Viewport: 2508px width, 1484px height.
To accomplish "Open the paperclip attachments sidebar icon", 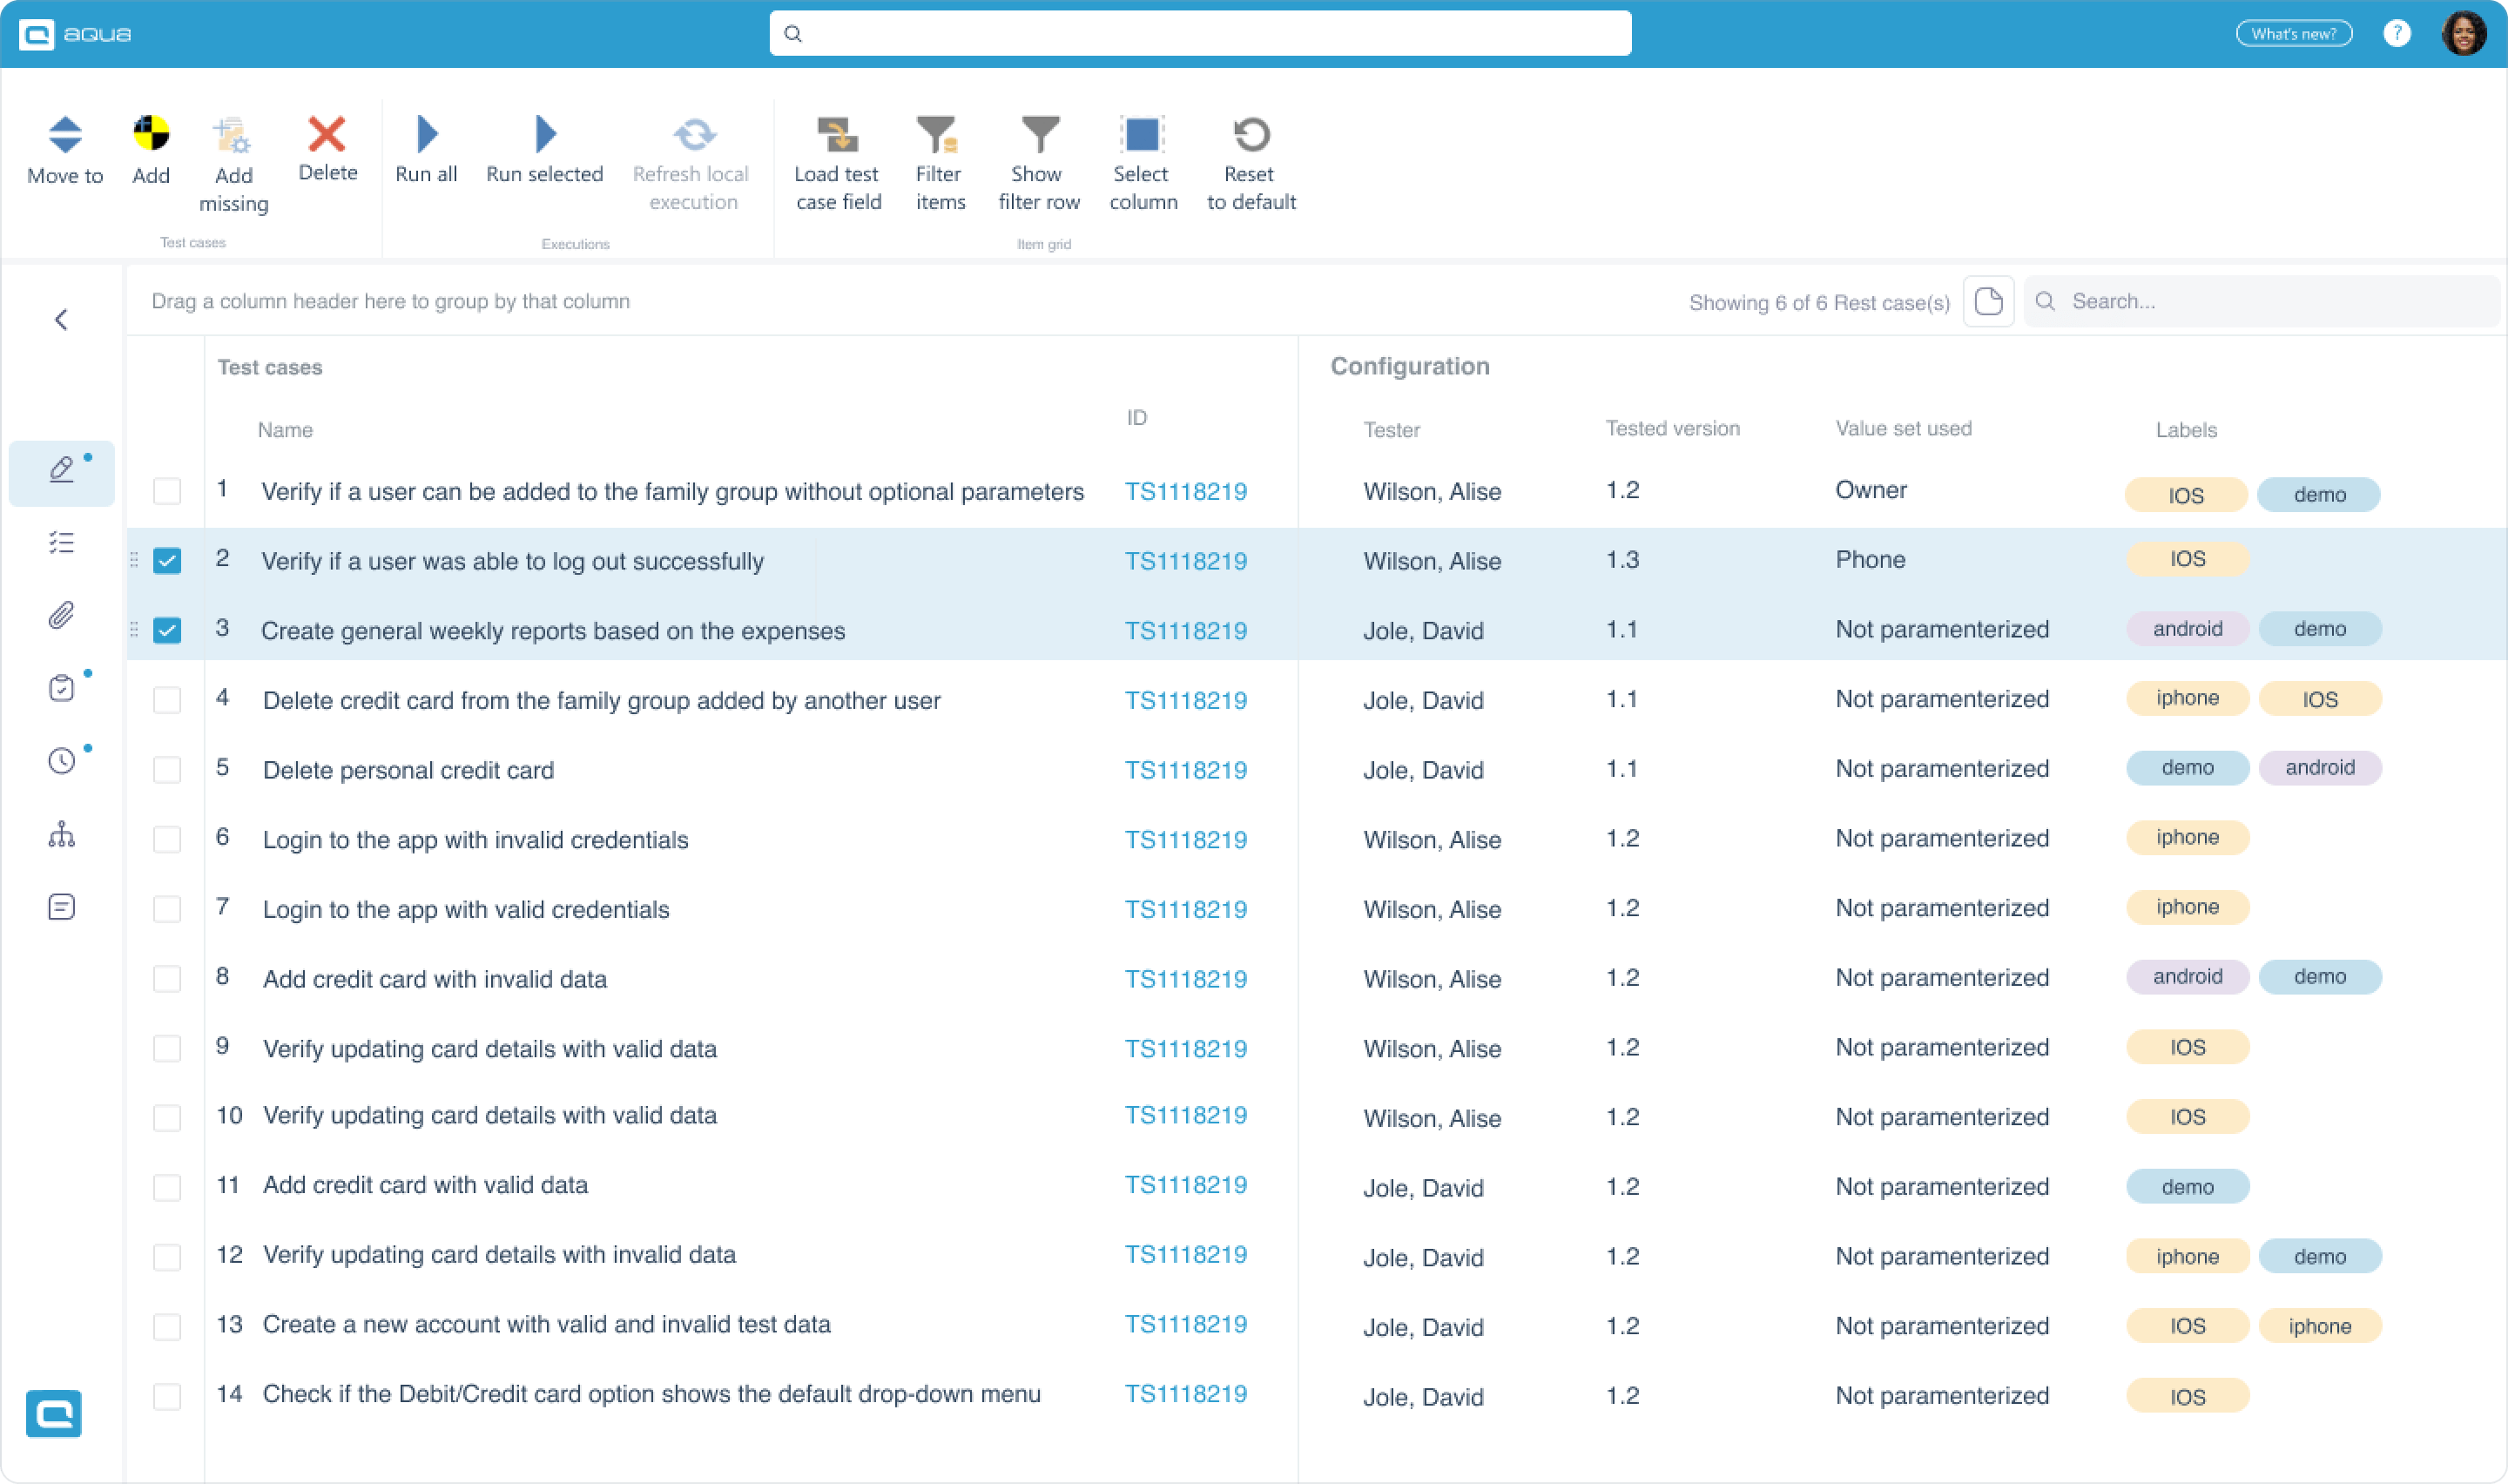I will click(61, 615).
